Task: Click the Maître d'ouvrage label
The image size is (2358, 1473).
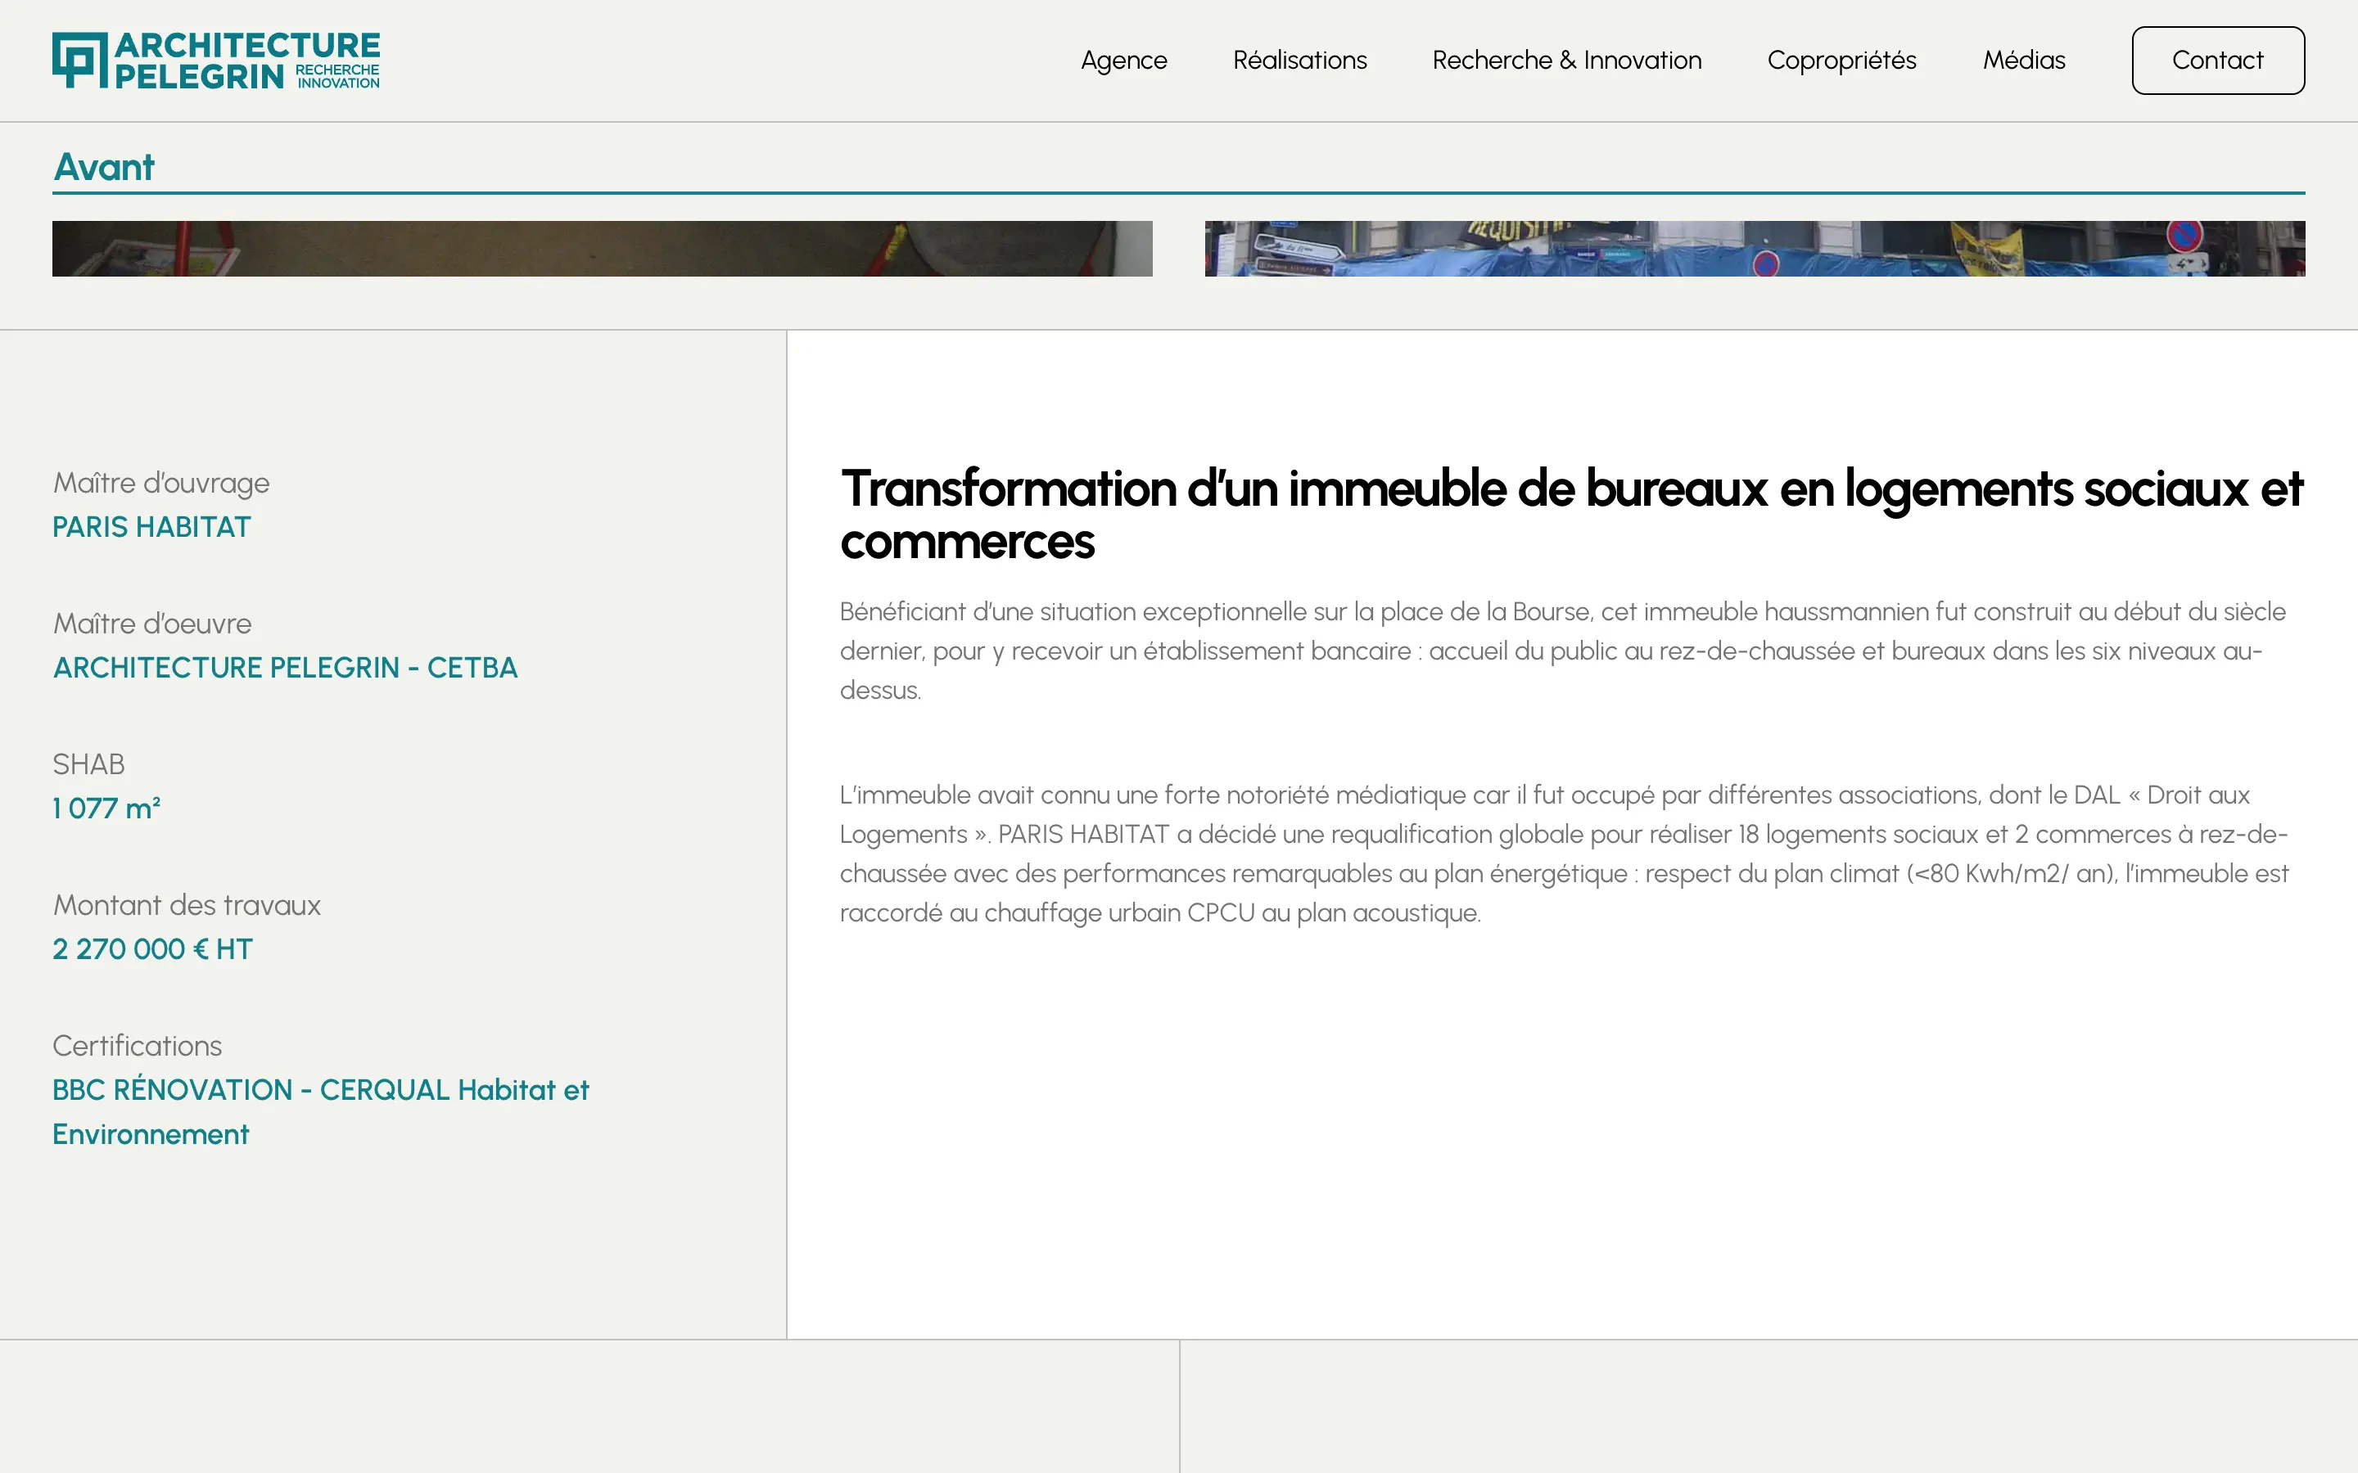Action: click(160, 483)
